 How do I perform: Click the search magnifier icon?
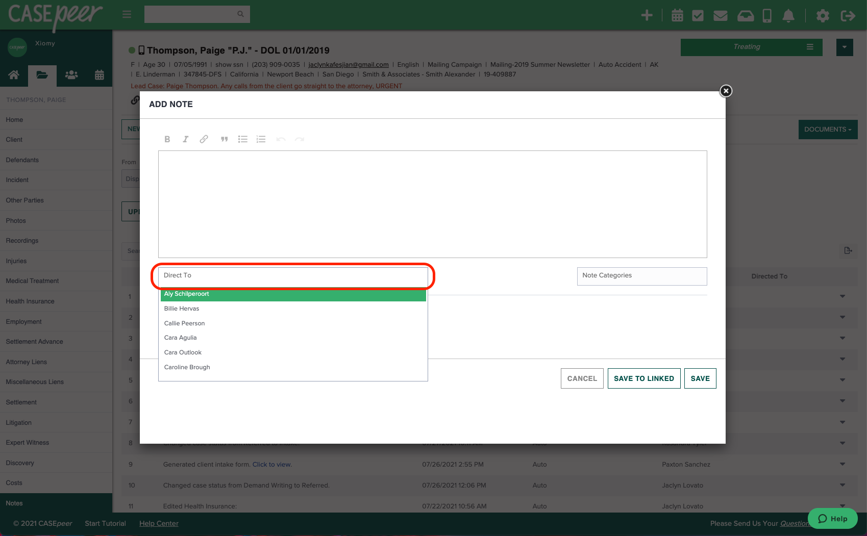coord(240,14)
